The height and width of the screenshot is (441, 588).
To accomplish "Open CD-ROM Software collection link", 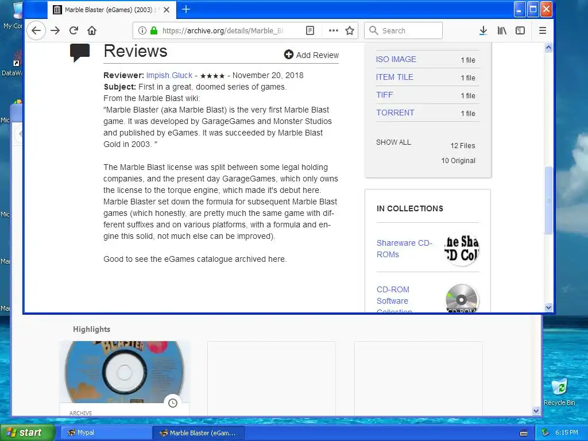I will (x=394, y=300).
